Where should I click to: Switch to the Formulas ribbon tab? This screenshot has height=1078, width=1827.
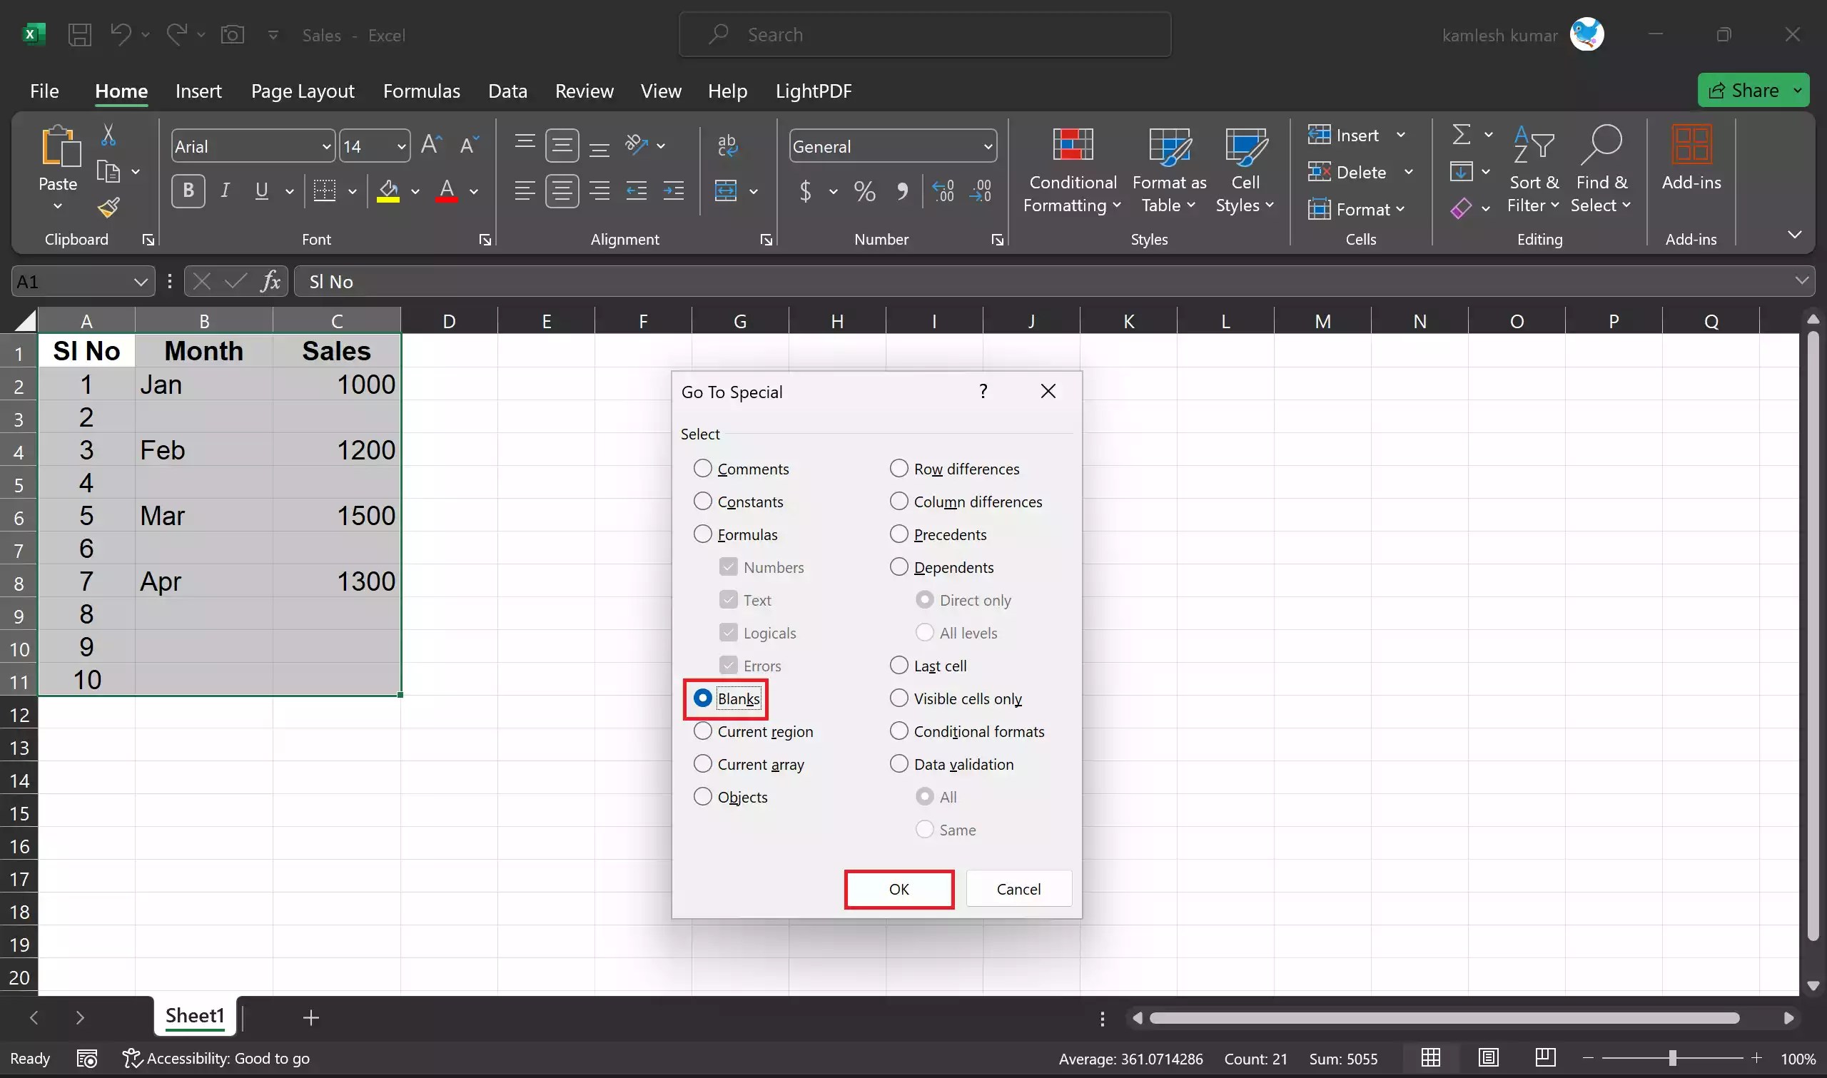(x=421, y=90)
